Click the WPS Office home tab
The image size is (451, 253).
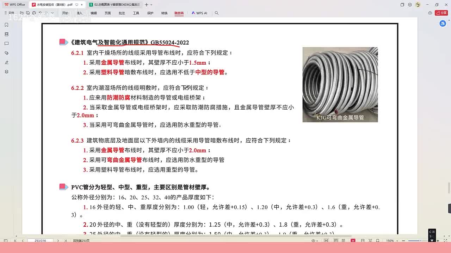pyautogui.click(x=15, y=5)
